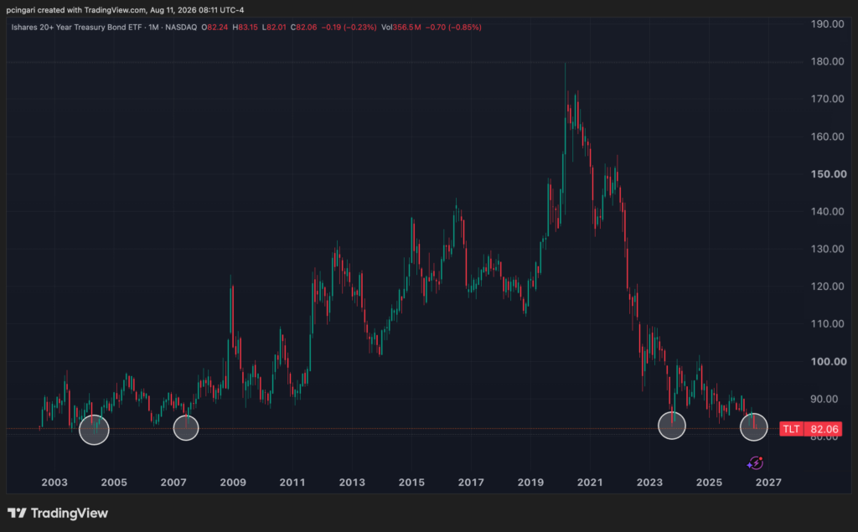Click the high value H83.15
The image size is (858, 532).
246,27
